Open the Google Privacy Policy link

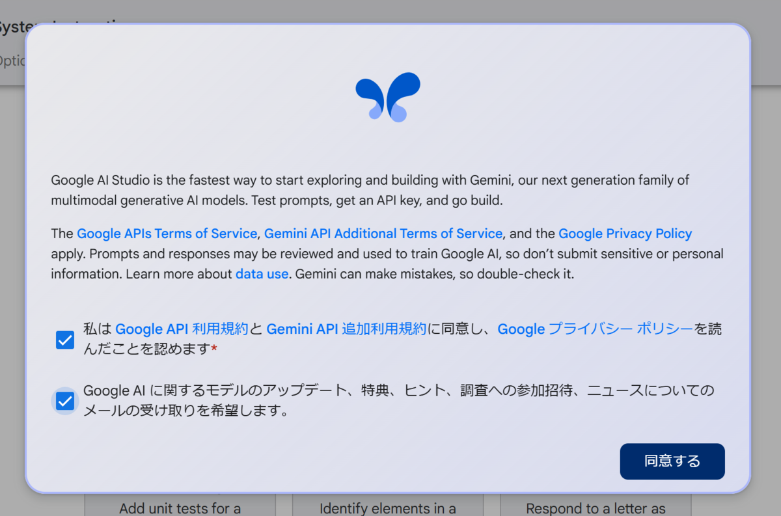coord(625,234)
